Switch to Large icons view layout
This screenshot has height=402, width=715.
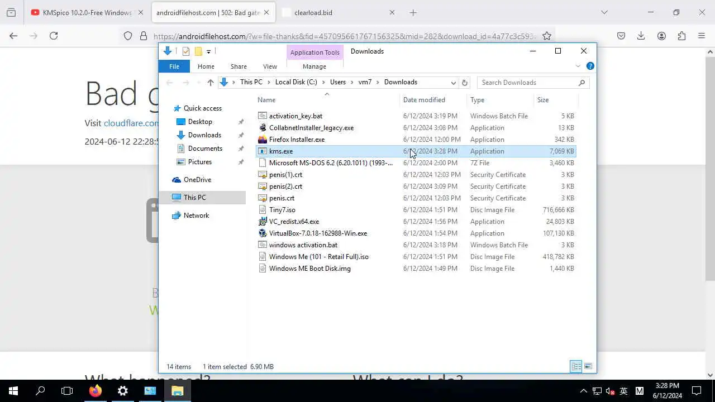click(588, 366)
